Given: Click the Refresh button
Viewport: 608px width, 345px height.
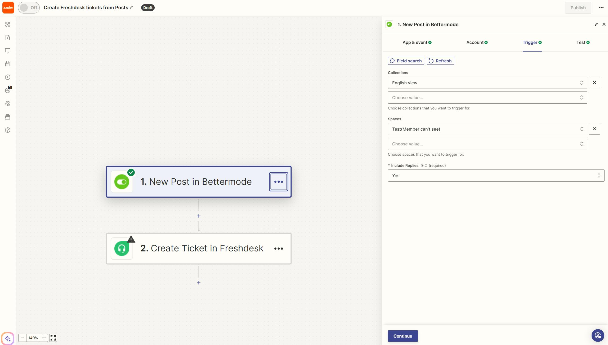Looking at the screenshot, I should 440,61.
